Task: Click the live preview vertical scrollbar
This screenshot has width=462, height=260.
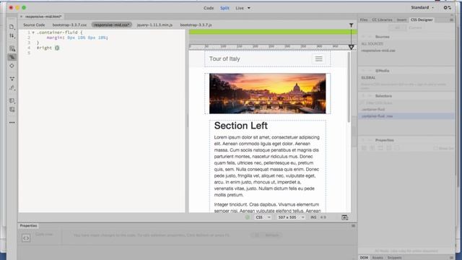Action: click(349, 87)
